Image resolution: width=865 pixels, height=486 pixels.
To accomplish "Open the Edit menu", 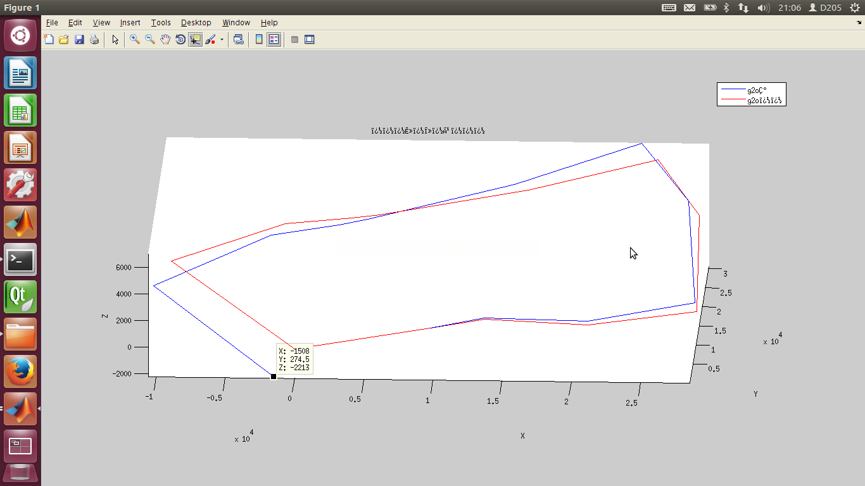I will coord(75,22).
